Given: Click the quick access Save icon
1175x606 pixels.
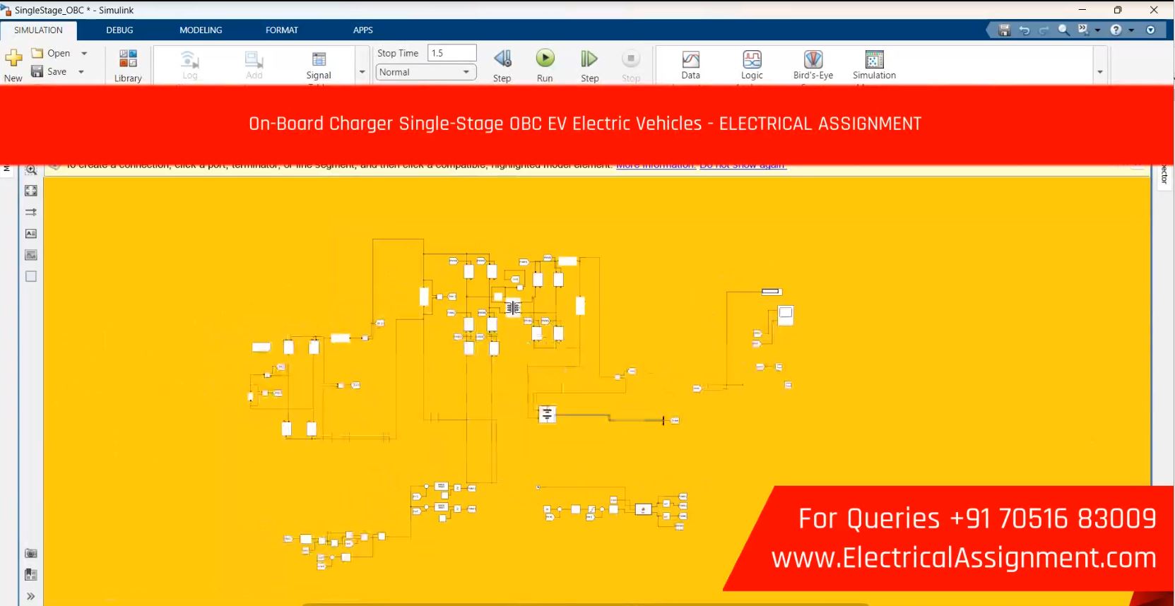Looking at the screenshot, I should [1004, 30].
